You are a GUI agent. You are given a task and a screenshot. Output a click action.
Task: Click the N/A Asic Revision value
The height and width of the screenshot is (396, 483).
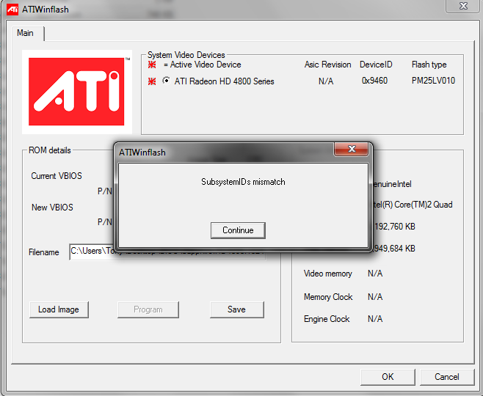(x=326, y=81)
